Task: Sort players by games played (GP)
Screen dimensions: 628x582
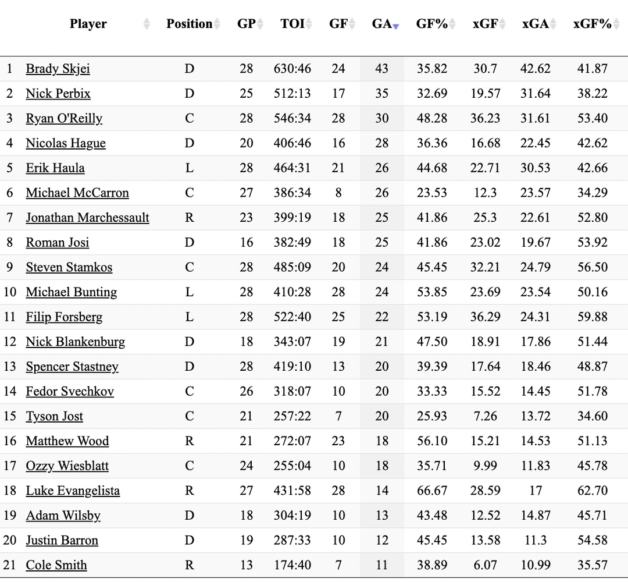Action: 246,24
